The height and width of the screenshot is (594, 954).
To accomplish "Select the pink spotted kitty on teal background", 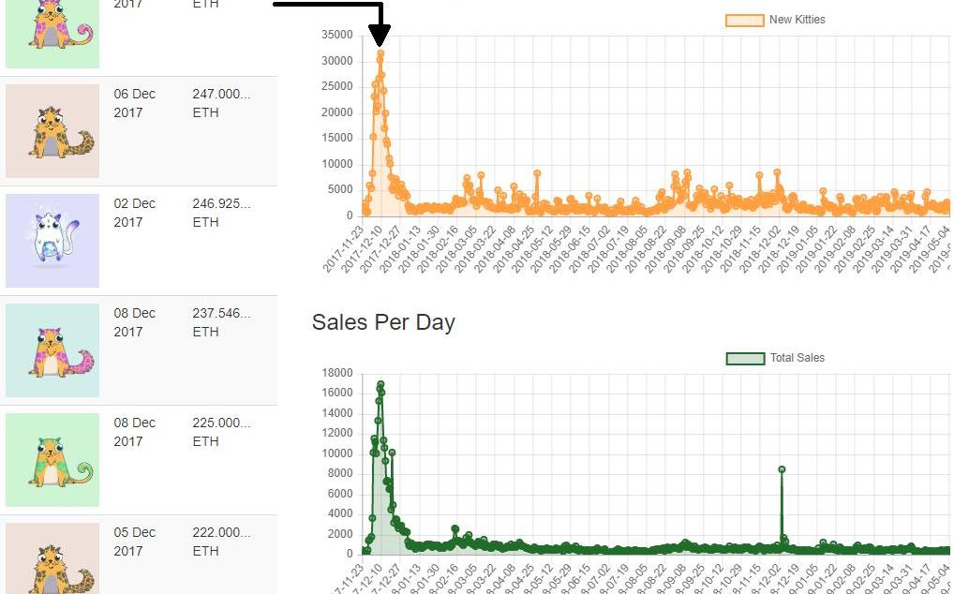I will pos(52,350).
